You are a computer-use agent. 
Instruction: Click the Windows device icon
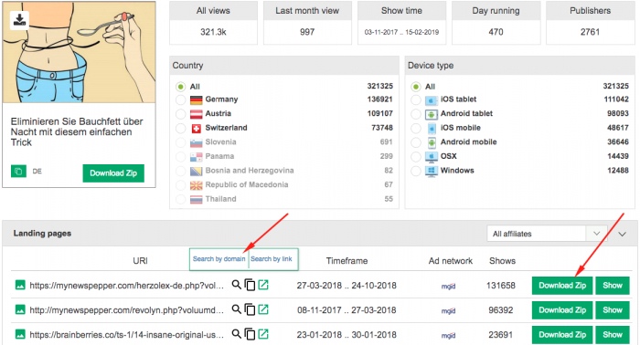(x=432, y=171)
